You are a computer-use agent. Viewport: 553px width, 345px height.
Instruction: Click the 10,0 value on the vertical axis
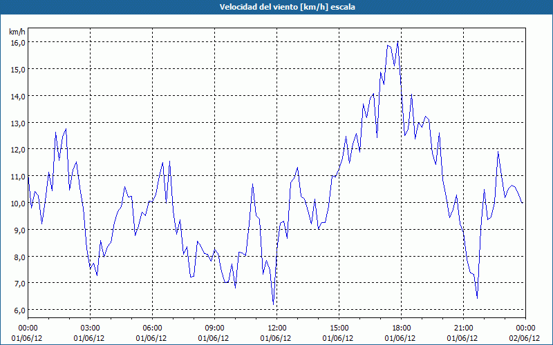pos(19,204)
